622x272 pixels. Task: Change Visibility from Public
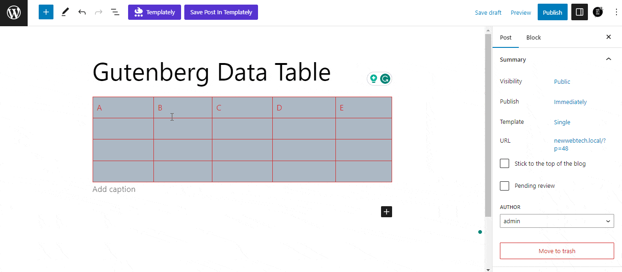click(562, 81)
